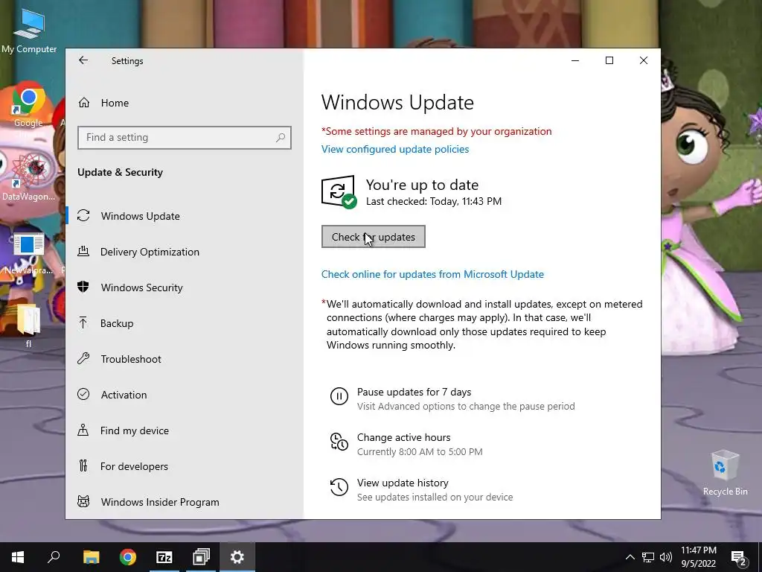Click the Delivery Optimization icon
762x572 pixels.
coord(83,251)
